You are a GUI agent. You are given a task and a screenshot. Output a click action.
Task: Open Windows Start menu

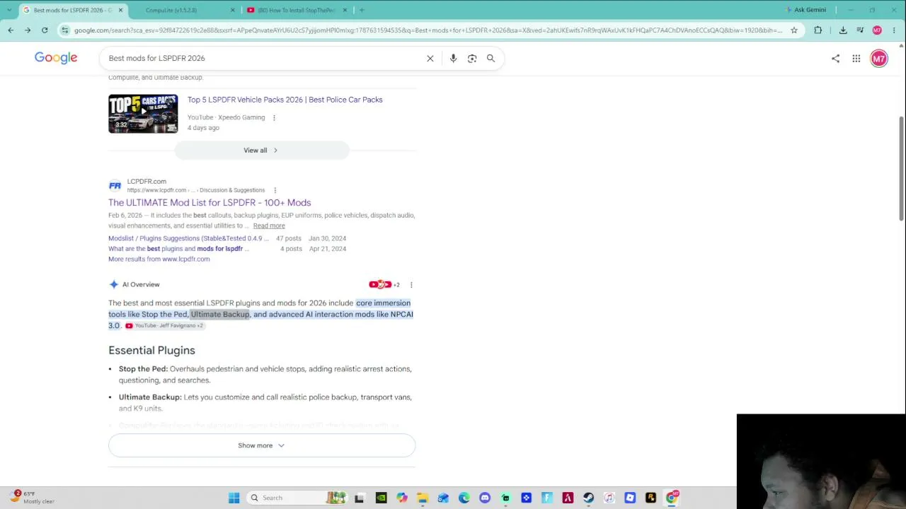[234, 498]
